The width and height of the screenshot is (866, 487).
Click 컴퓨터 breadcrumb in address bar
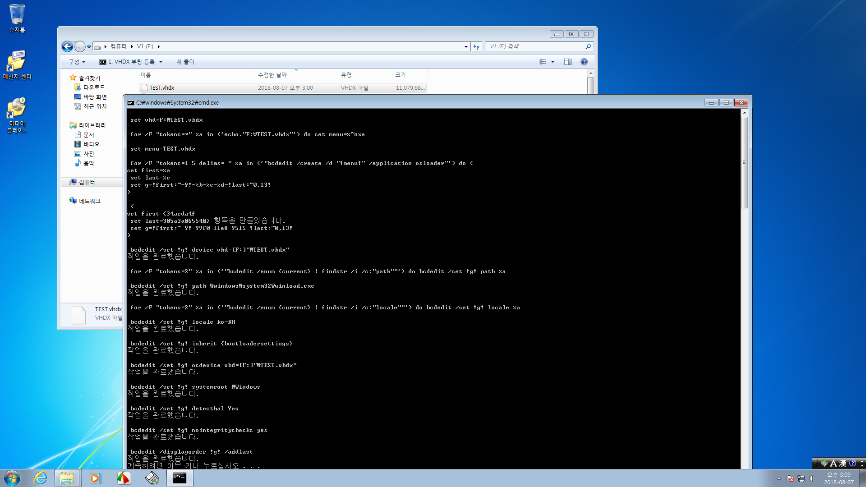point(119,46)
